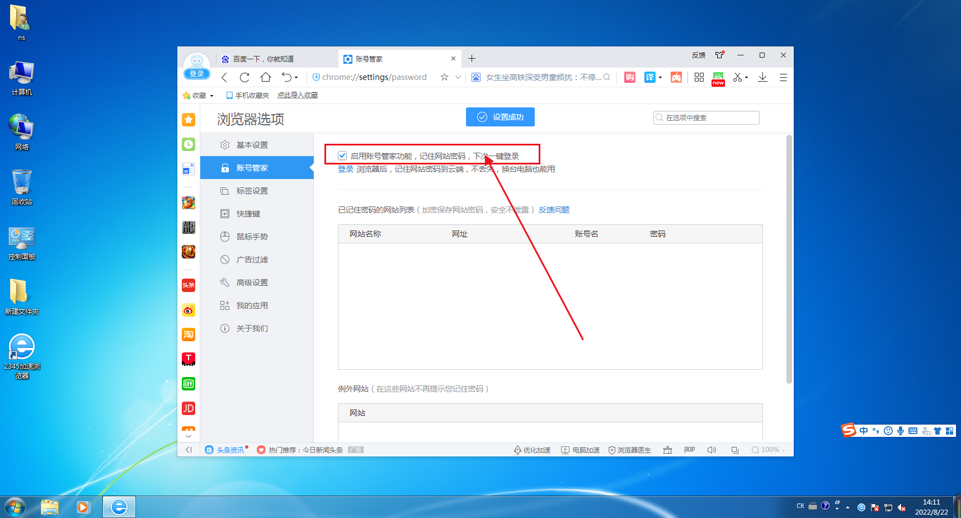Screen dimensions: 961x518
Task: Bookmark this page with the star icon
Action: point(444,77)
